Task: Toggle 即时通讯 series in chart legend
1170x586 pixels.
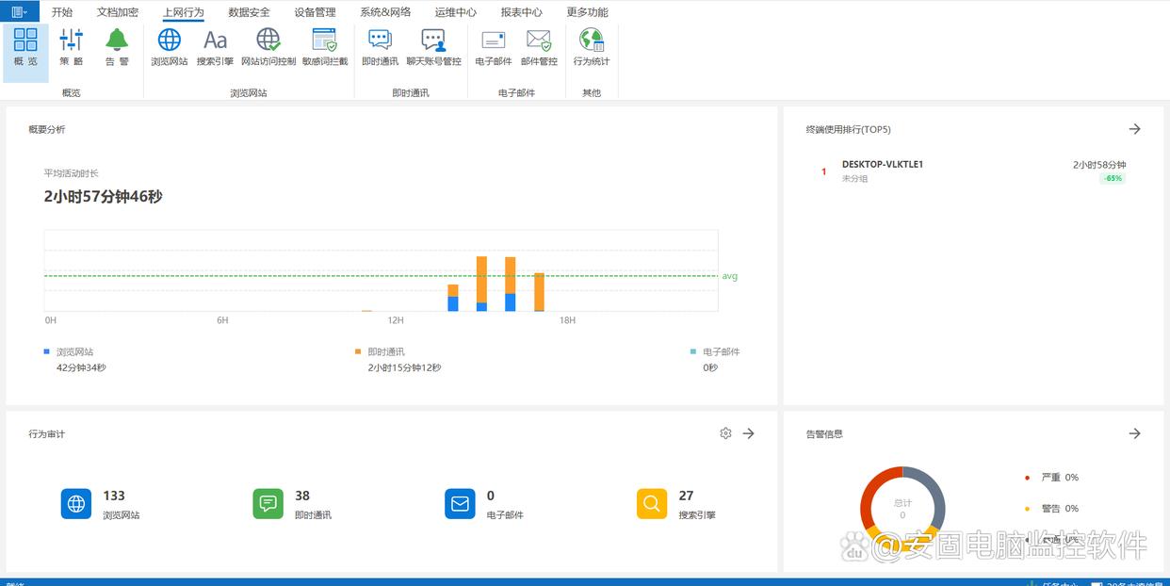Action: (385, 351)
